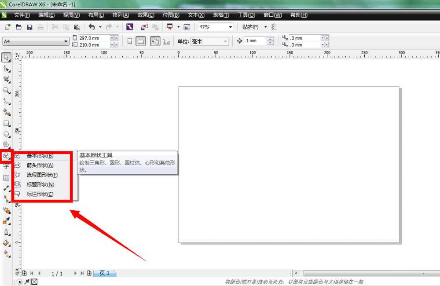Select the Crop tool in toolbox
This screenshot has height=286, width=440.
click(x=7, y=79)
